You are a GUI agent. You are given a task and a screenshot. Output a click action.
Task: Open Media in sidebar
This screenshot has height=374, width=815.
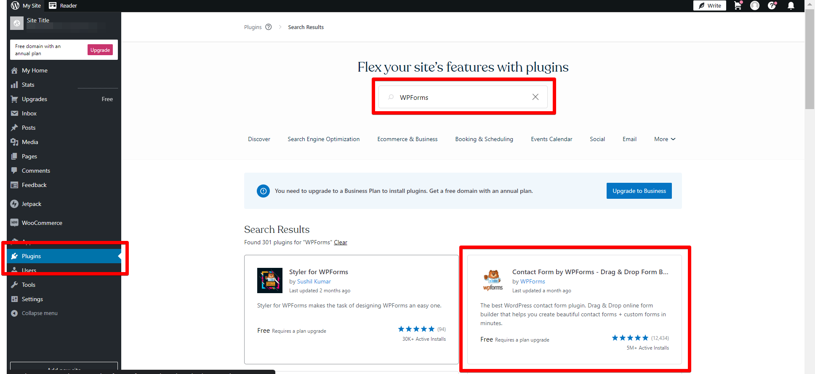[x=64, y=142]
